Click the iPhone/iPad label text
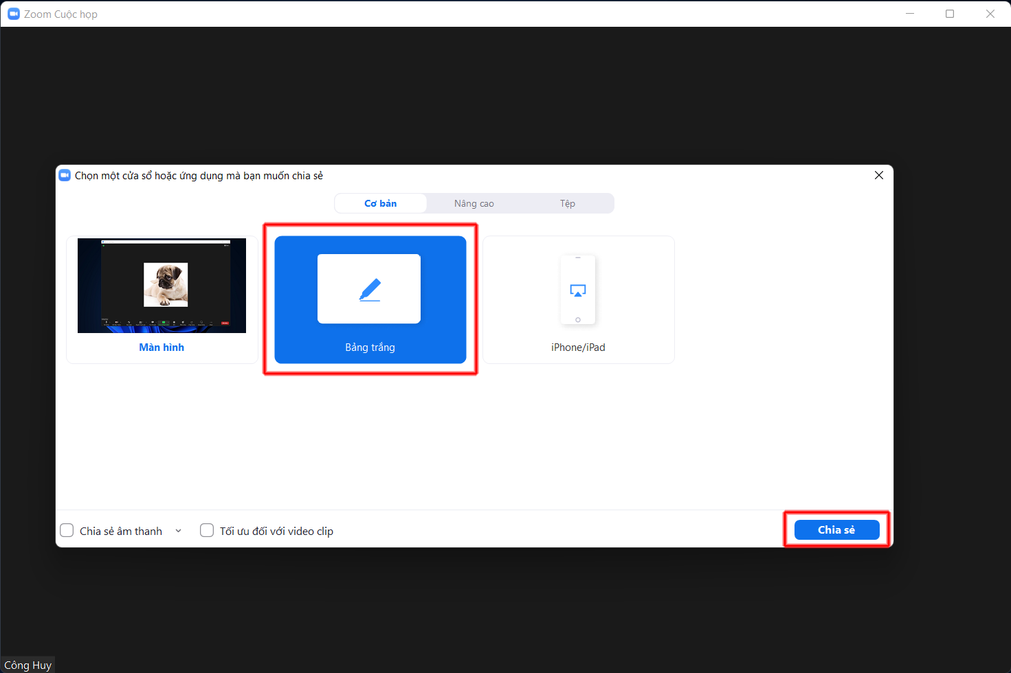Image resolution: width=1011 pixels, height=673 pixels. coord(578,347)
